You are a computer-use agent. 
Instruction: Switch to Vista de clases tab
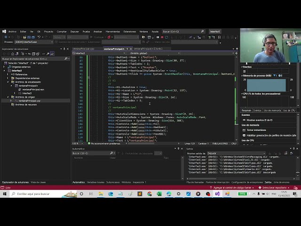pos(38,182)
